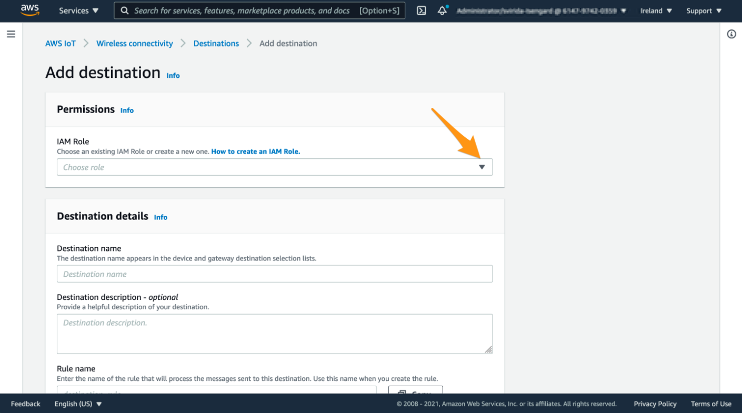Focus the AWS services search box

click(259, 11)
